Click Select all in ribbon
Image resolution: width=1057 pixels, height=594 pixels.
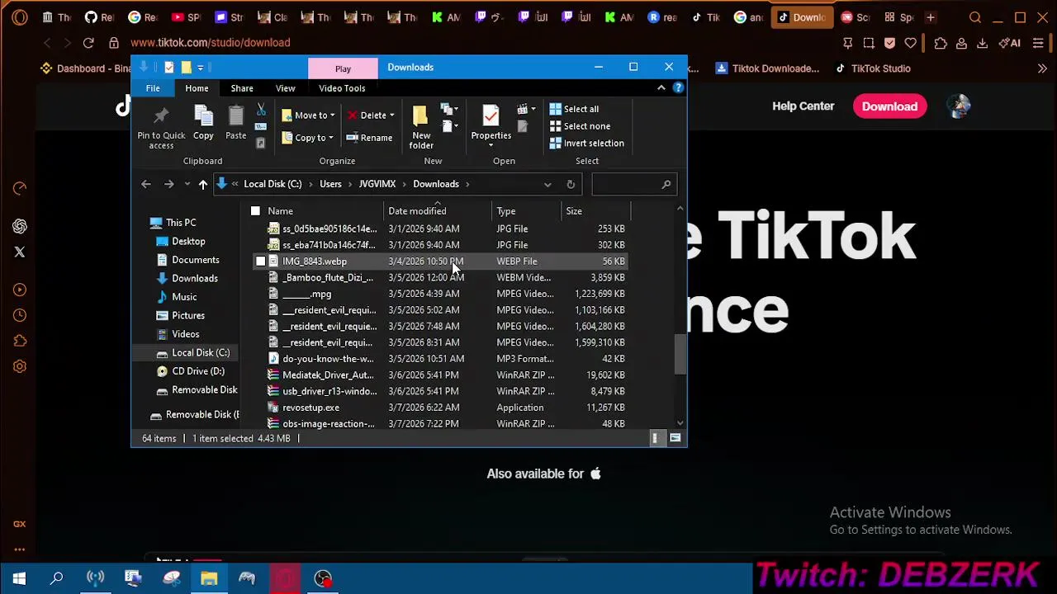click(574, 109)
